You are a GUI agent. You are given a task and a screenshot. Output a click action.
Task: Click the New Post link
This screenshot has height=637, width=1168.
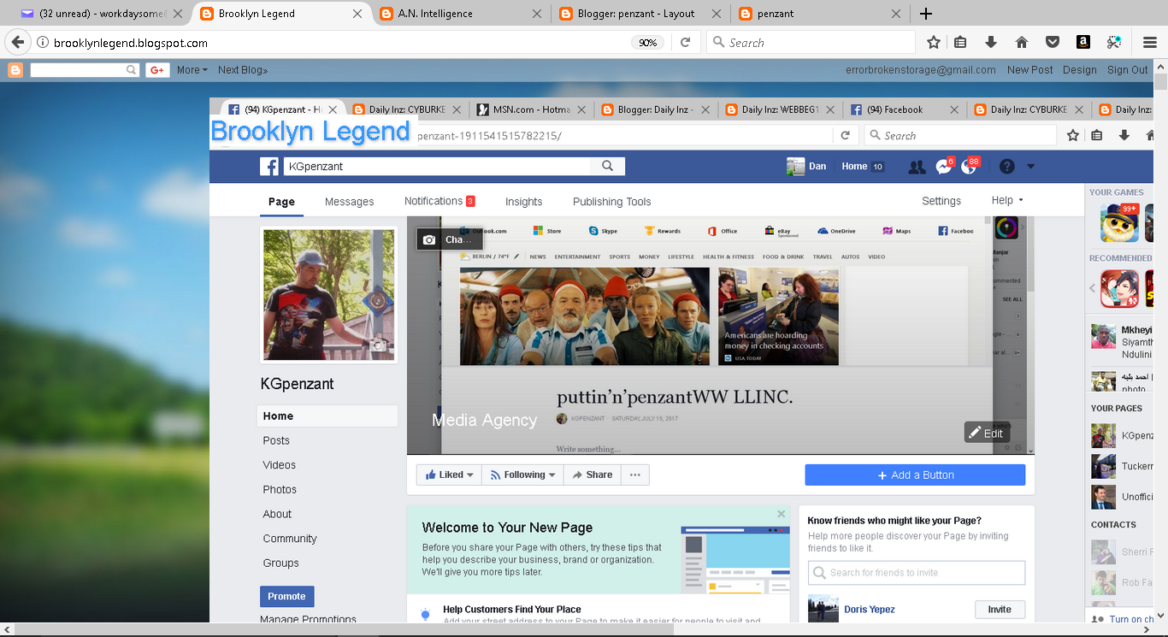click(x=1029, y=70)
